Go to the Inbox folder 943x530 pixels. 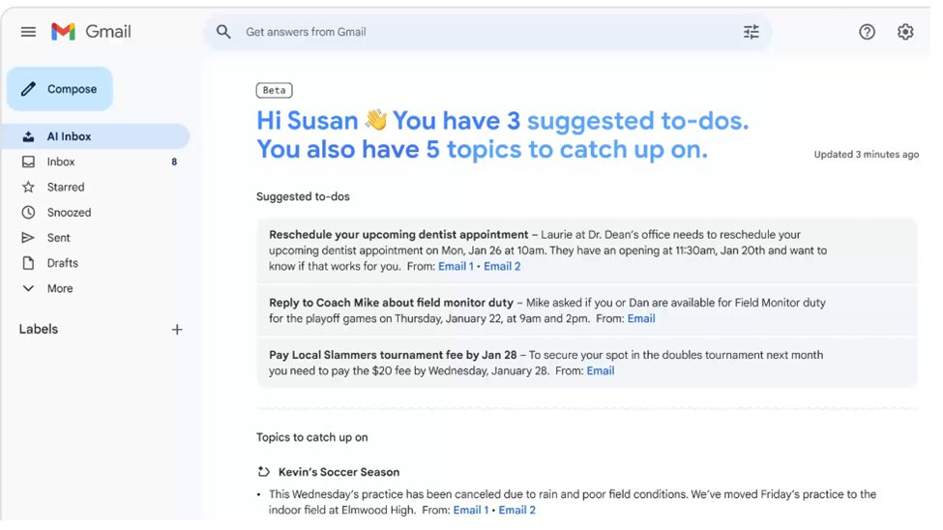[96, 162]
